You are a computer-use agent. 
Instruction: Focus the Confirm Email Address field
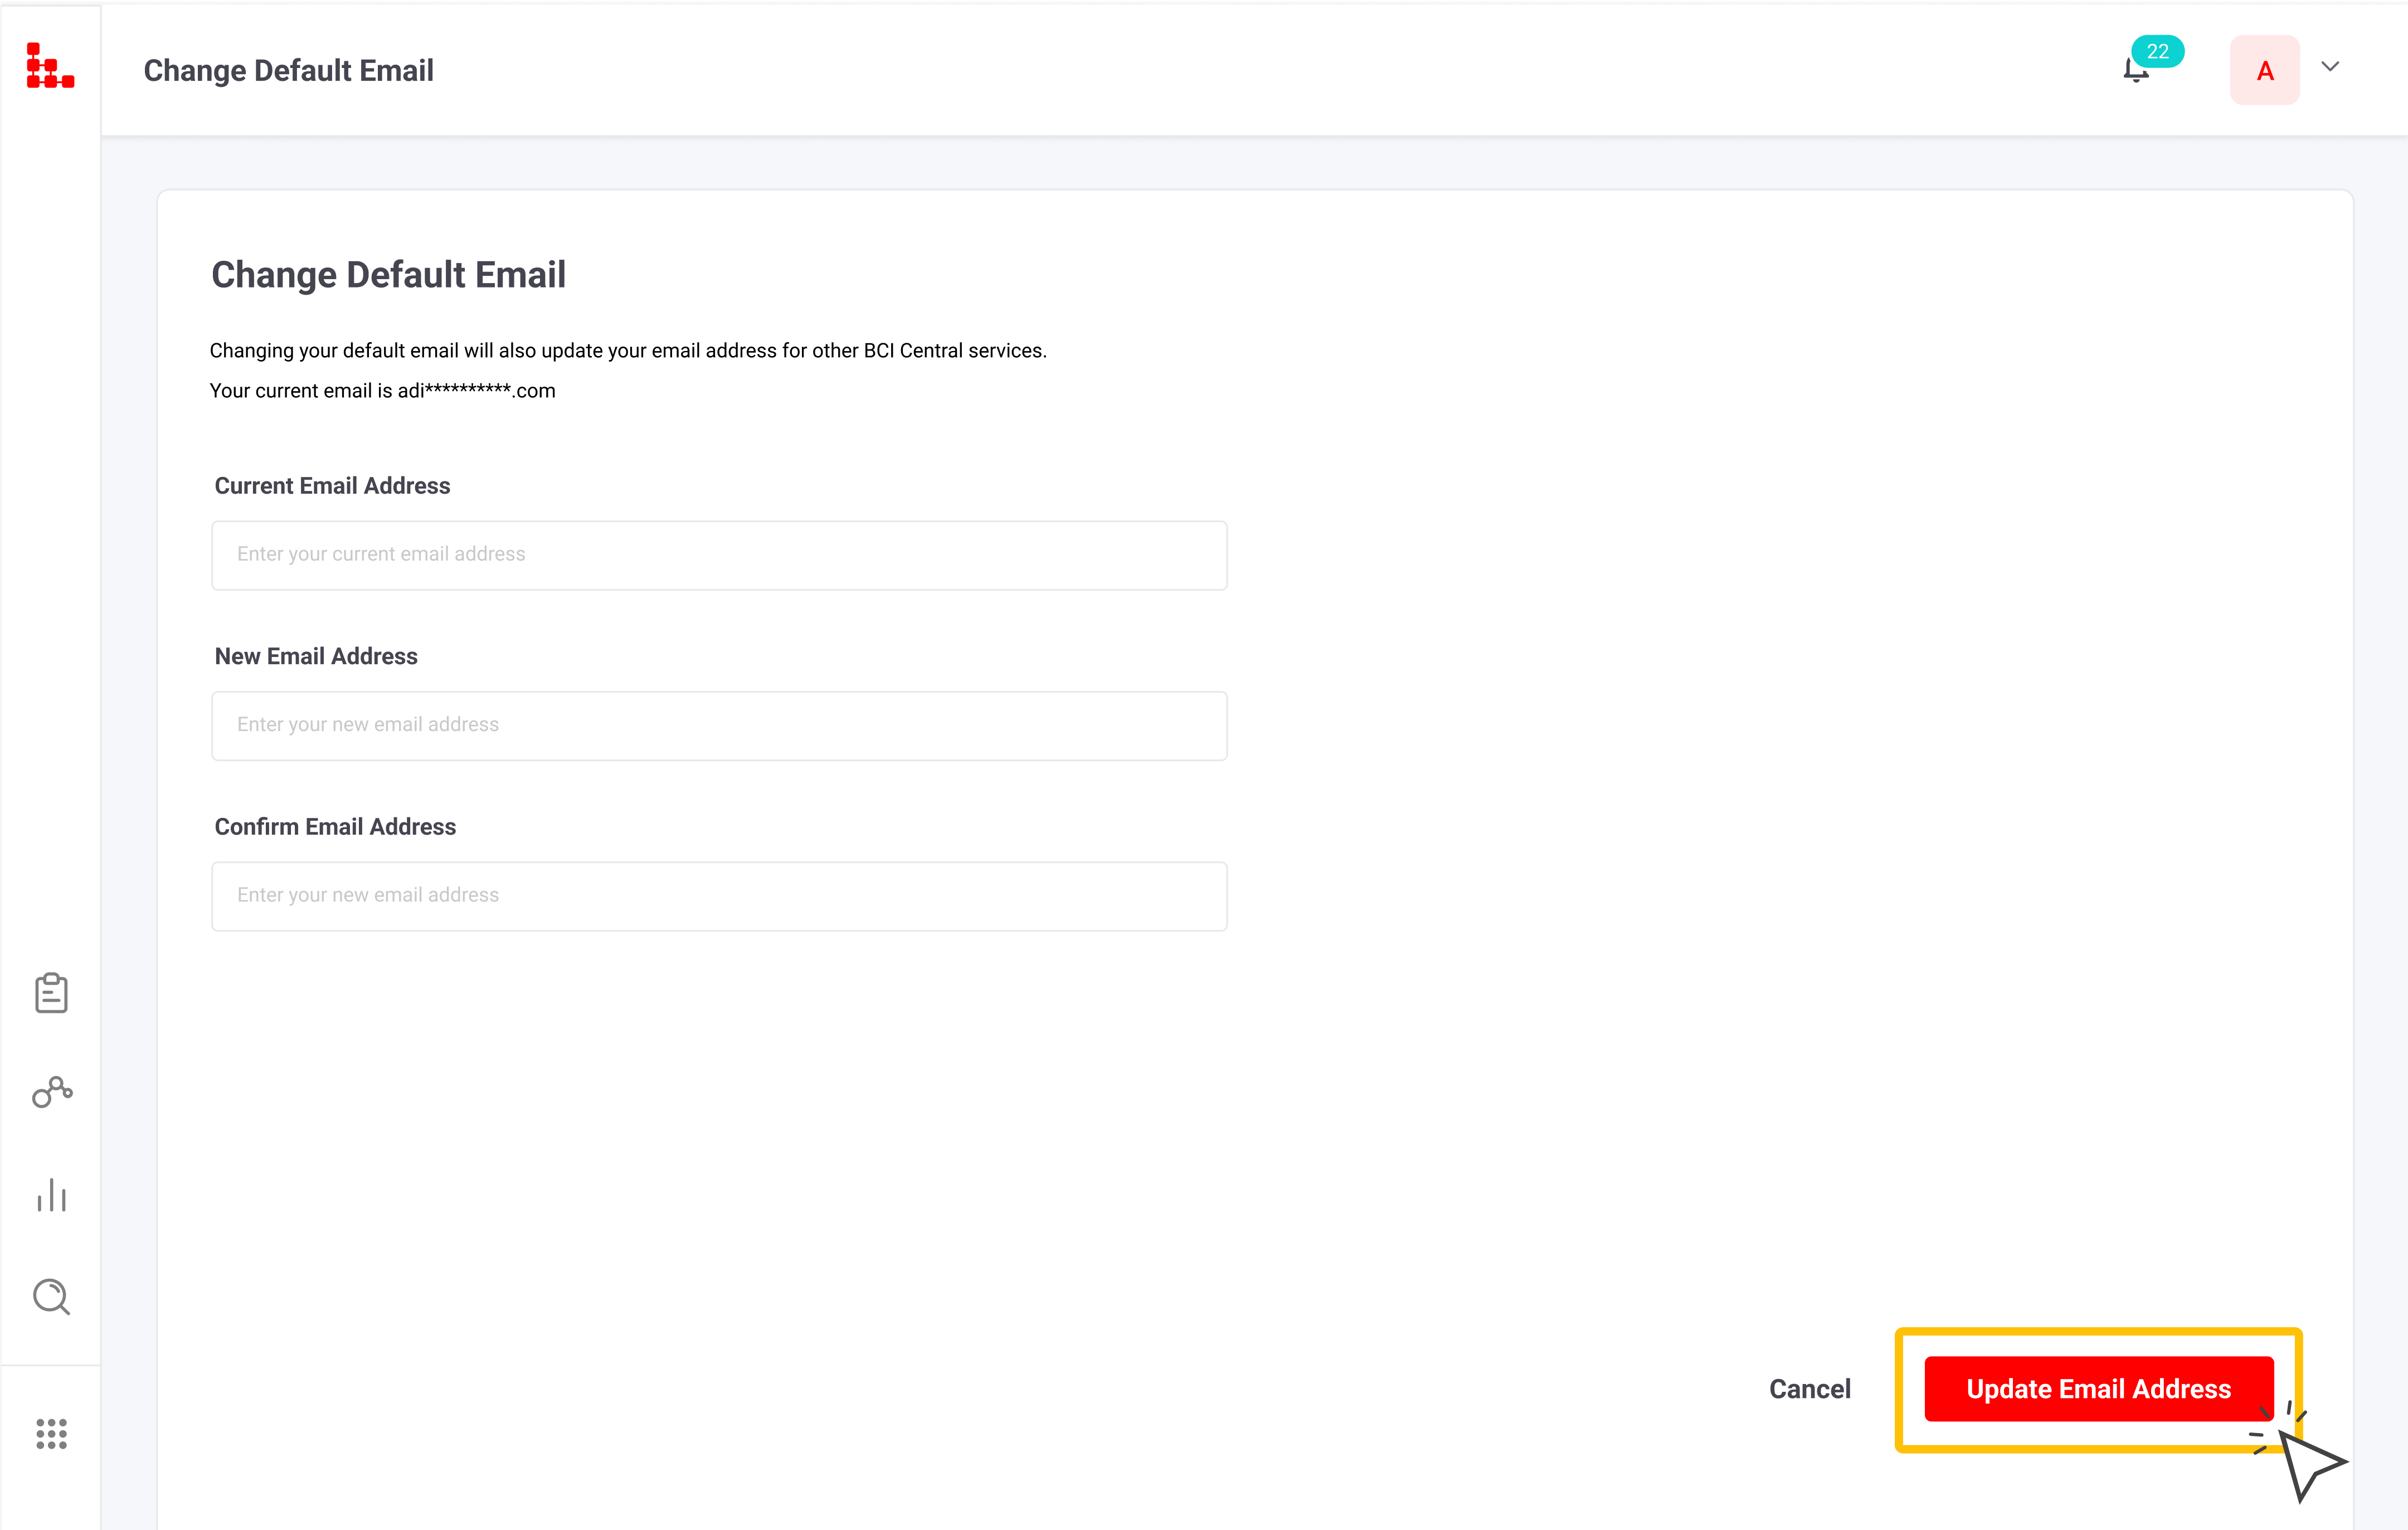pos(719,896)
